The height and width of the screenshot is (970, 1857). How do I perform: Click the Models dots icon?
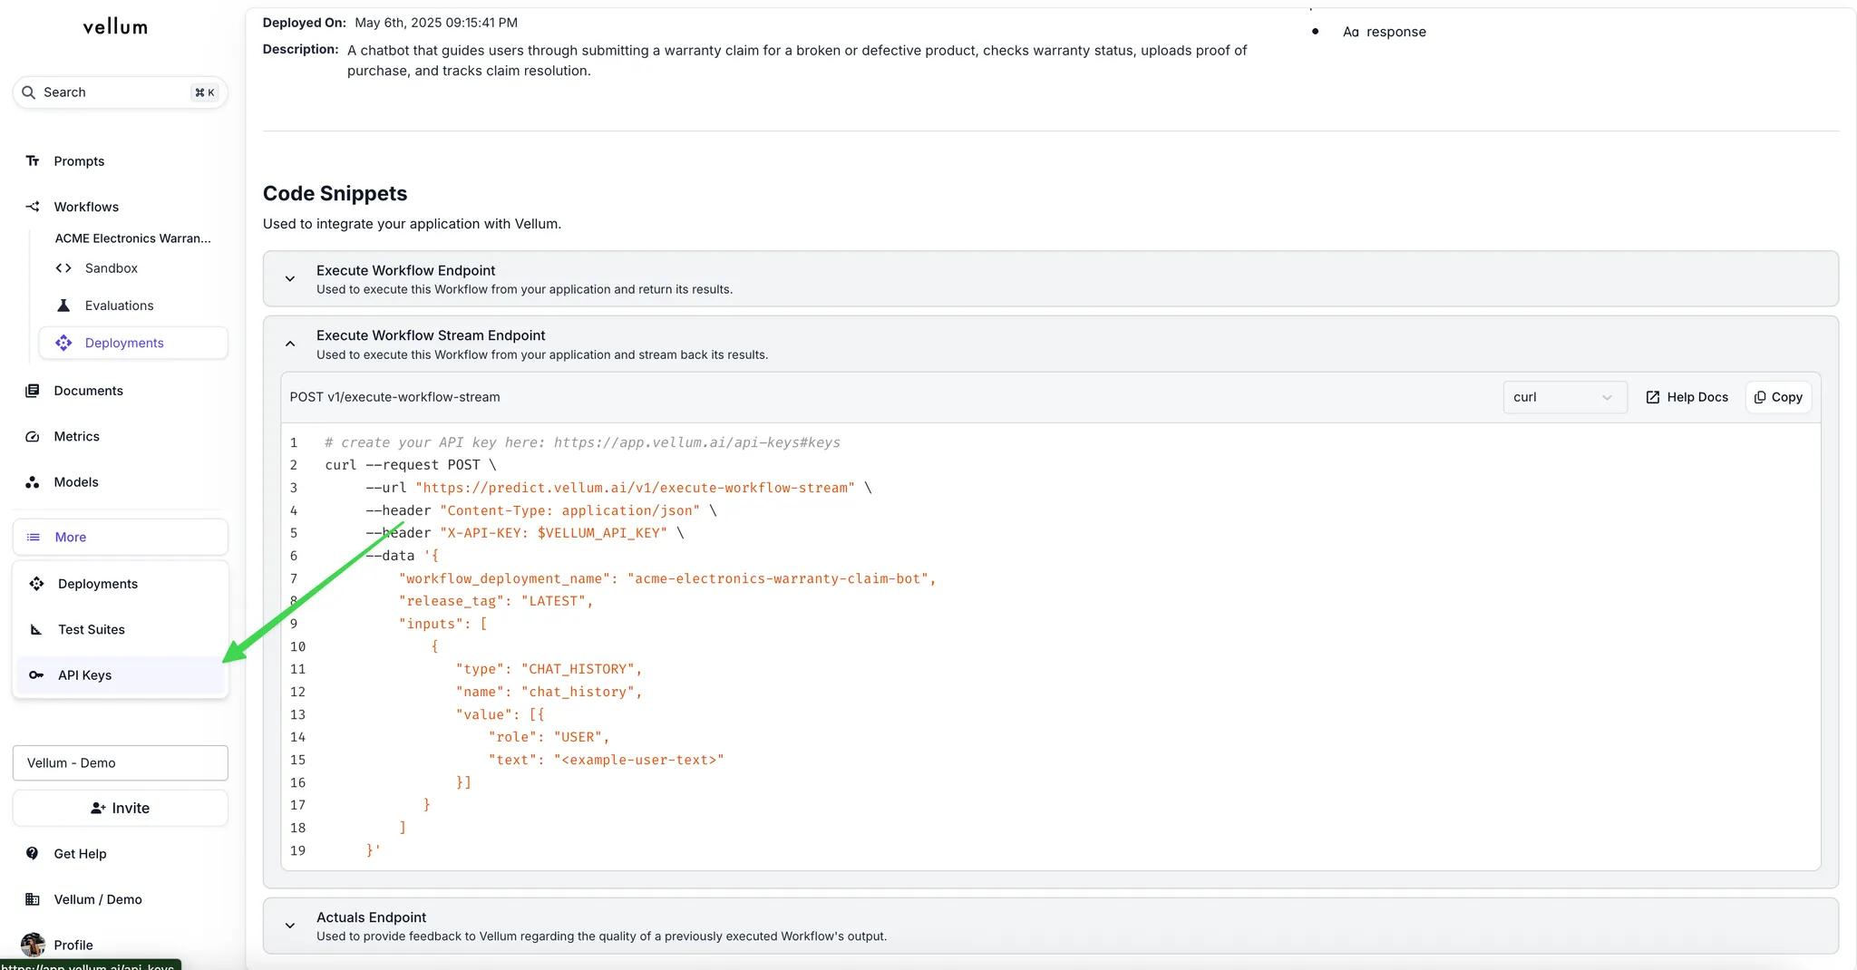[x=33, y=482]
